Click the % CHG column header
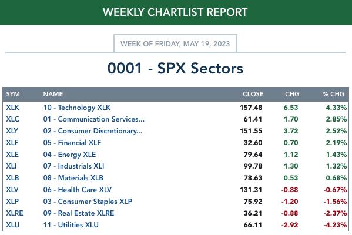The image size is (352, 235). point(333,94)
